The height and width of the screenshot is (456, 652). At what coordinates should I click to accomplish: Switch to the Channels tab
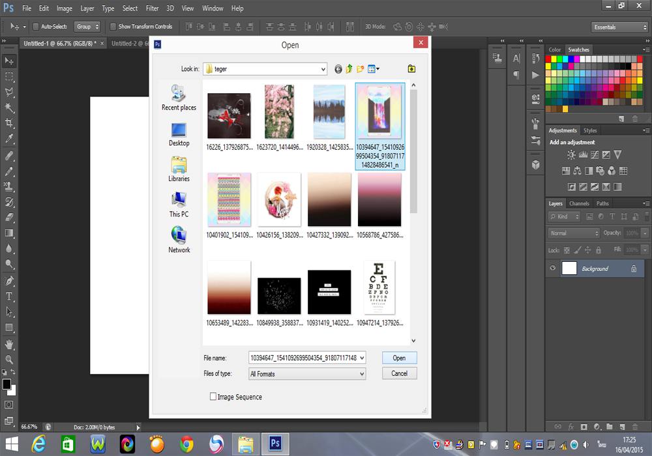point(579,204)
